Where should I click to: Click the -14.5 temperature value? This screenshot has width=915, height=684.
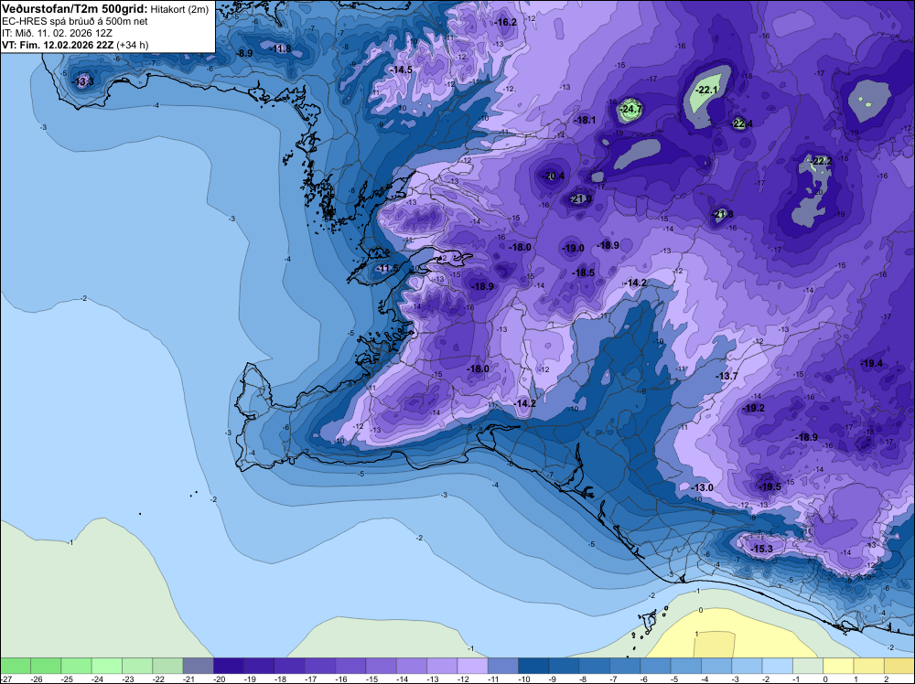click(x=401, y=69)
